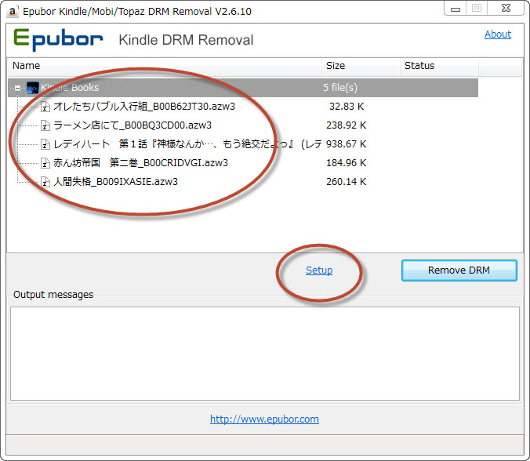Image resolution: width=530 pixels, height=461 pixels.
Task: Click the 32.83 K size value
Action: pyautogui.click(x=347, y=107)
